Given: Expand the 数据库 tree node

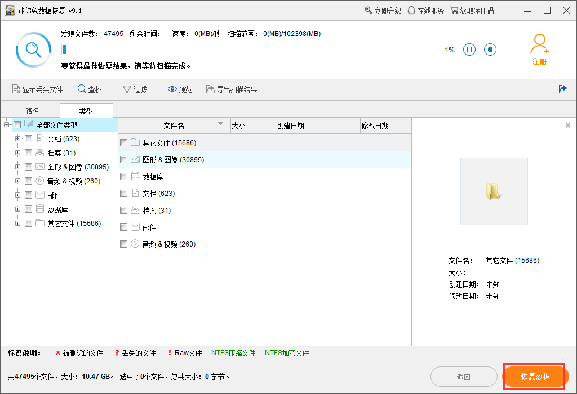Looking at the screenshot, I should pyautogui.click(x=17, y=209).
